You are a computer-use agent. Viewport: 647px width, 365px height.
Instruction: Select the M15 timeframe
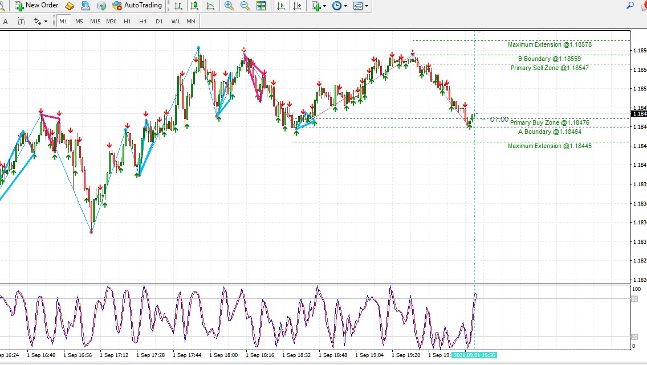point(95,21)
